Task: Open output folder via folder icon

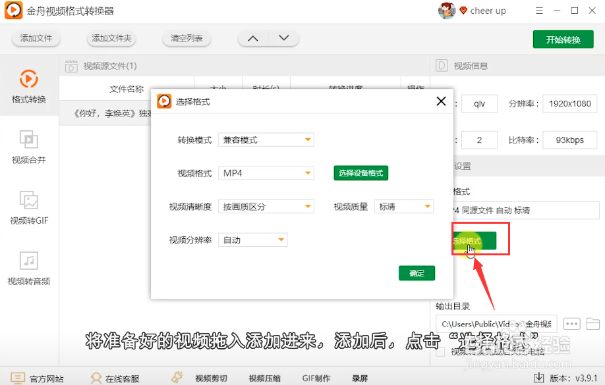Action: click(x=591, y=323)
